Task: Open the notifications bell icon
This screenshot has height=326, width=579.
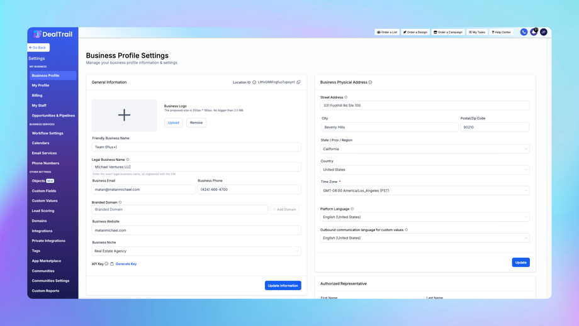Action: [x=534, y=32]
